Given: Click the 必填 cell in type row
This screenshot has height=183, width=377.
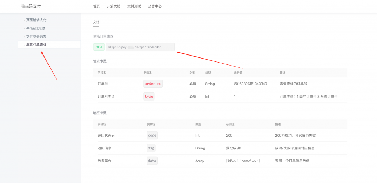Looking at the screenshot, I should 193,96.
